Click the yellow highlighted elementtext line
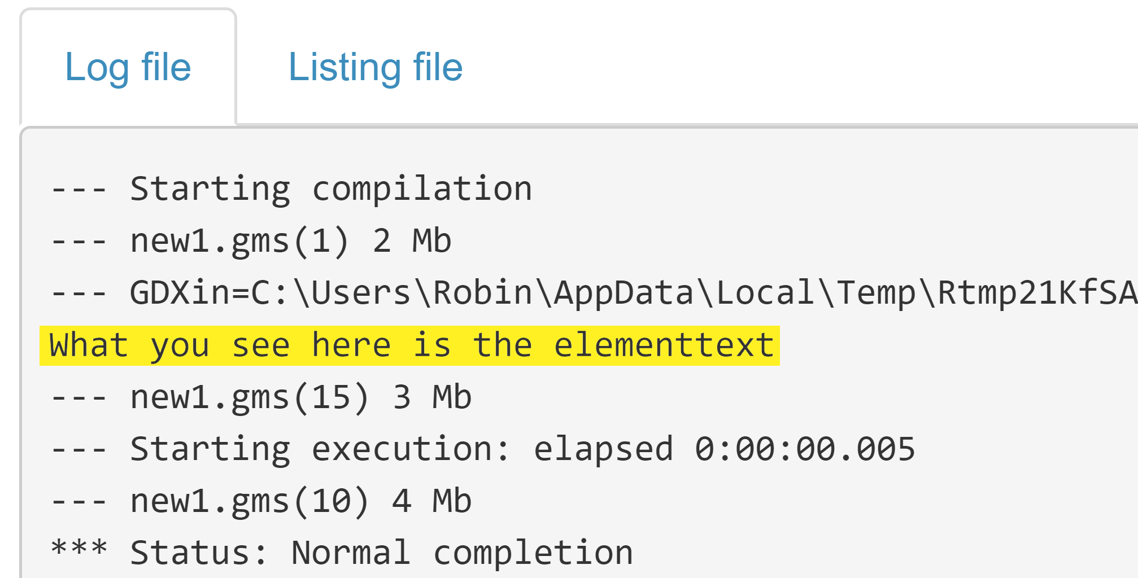 click(409, 345)
